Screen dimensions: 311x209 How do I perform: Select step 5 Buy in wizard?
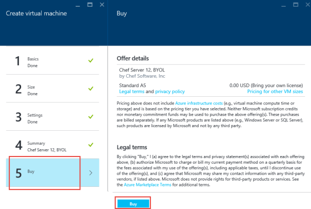44,173
